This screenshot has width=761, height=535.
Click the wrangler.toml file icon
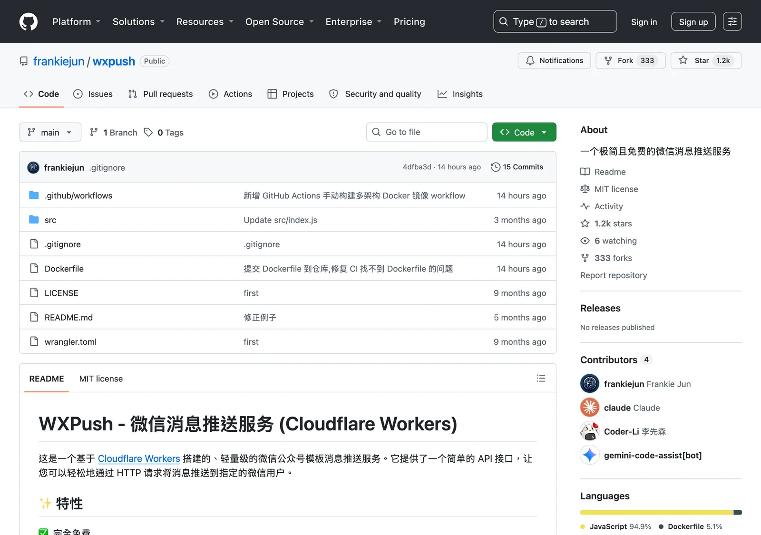(x=34, y=341)
